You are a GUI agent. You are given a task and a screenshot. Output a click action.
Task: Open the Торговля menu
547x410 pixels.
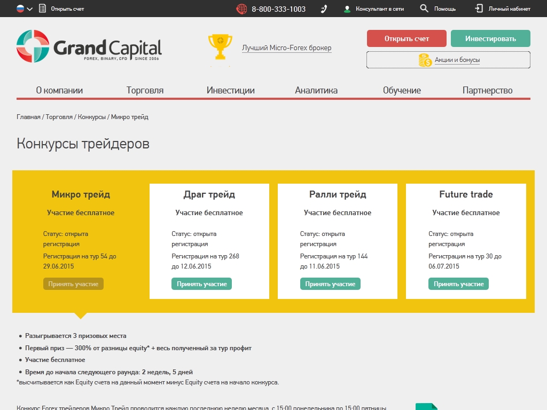tap(145, 90)
